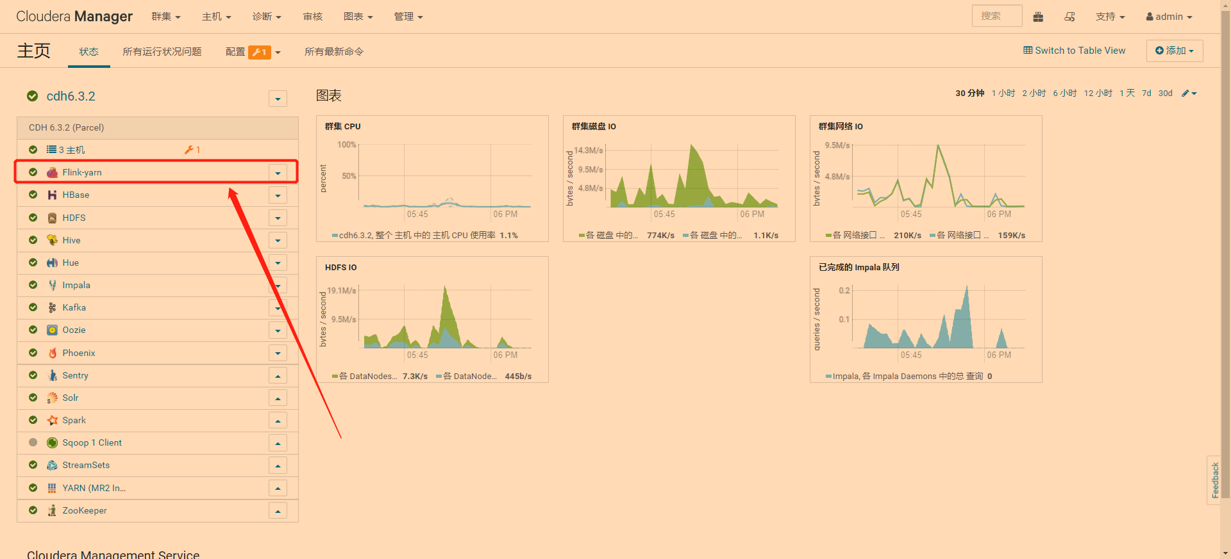Open the Oozie actions dropdown

278,330
